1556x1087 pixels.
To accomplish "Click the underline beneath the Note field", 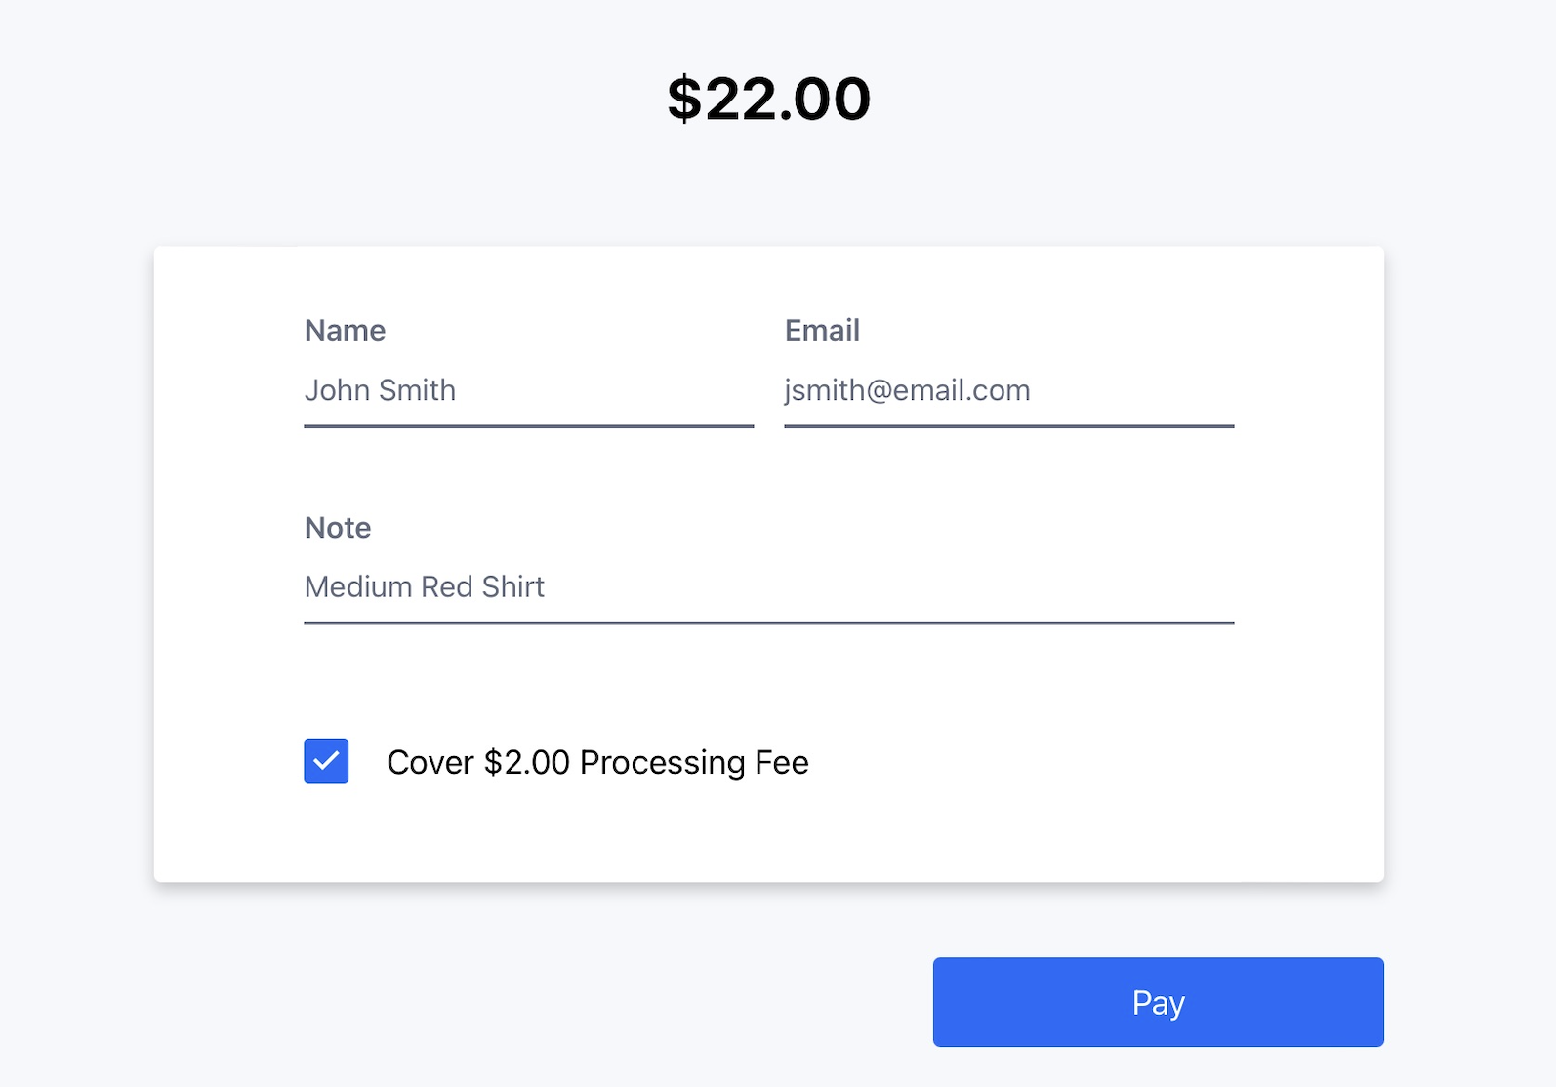I will point(768,623).
